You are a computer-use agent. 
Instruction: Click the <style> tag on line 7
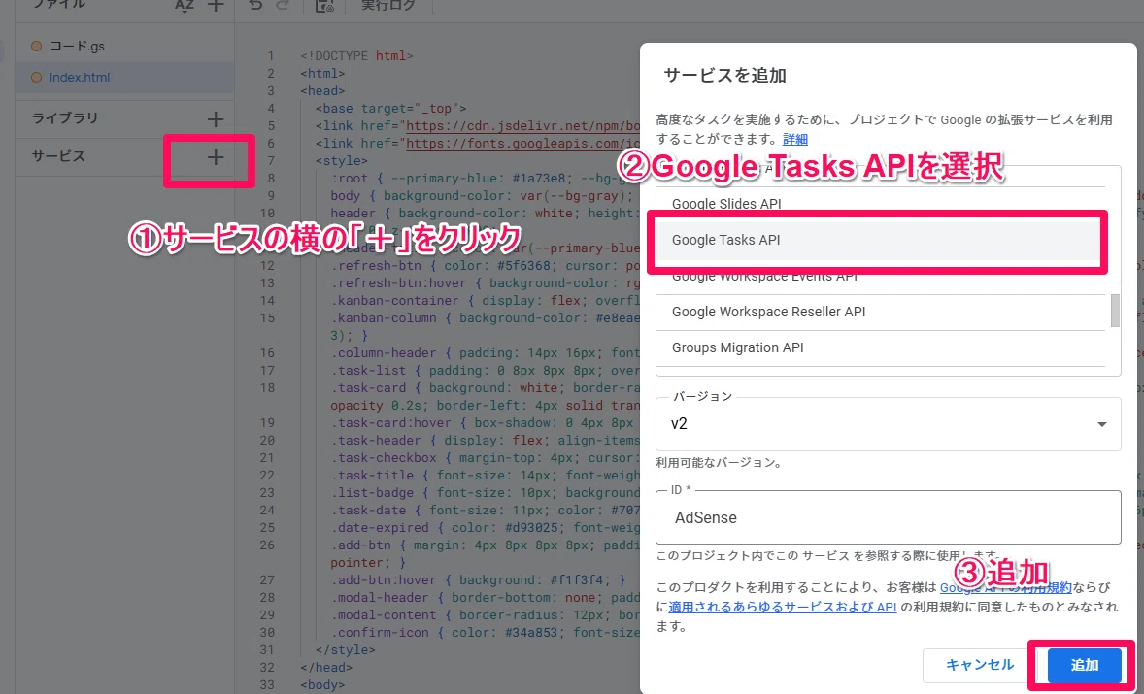tap(342, 160)
